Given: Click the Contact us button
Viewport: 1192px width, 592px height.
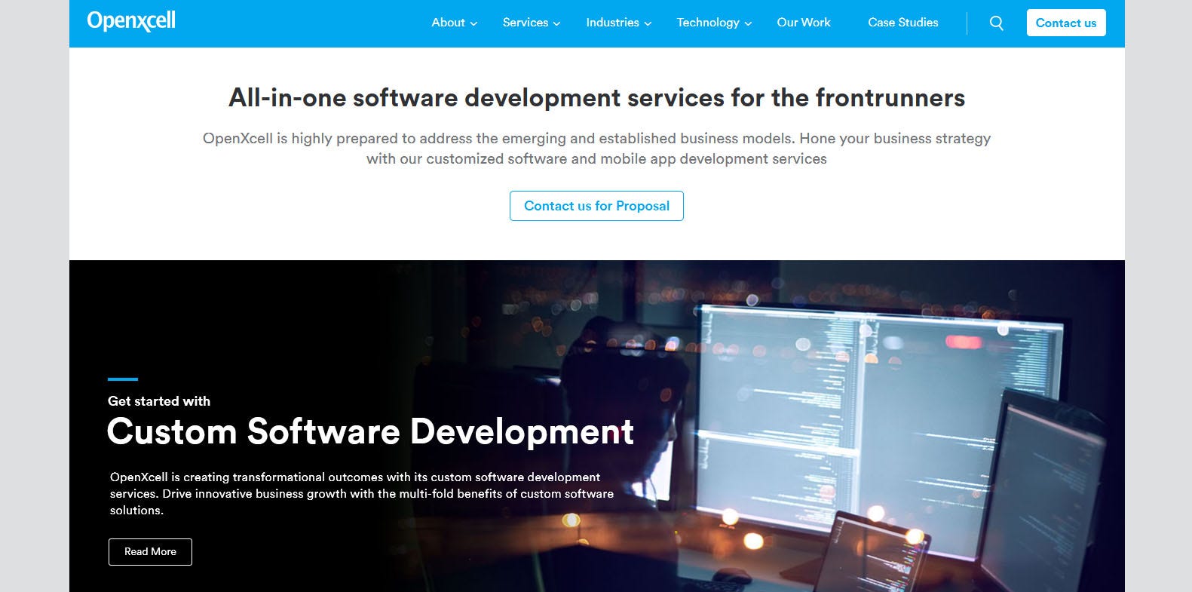Looking at the screenshot, I should (x=1066, y=23).
